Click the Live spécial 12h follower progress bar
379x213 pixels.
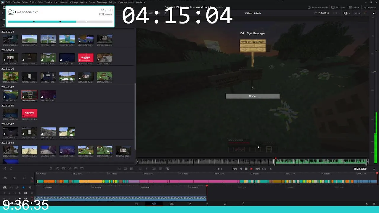point(60,22)
